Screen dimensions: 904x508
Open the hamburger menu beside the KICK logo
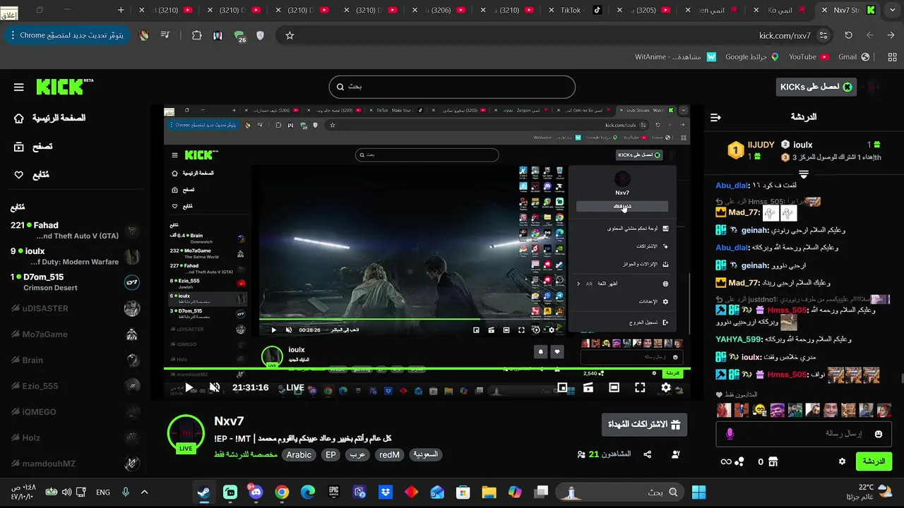click(x=19, y=87)
